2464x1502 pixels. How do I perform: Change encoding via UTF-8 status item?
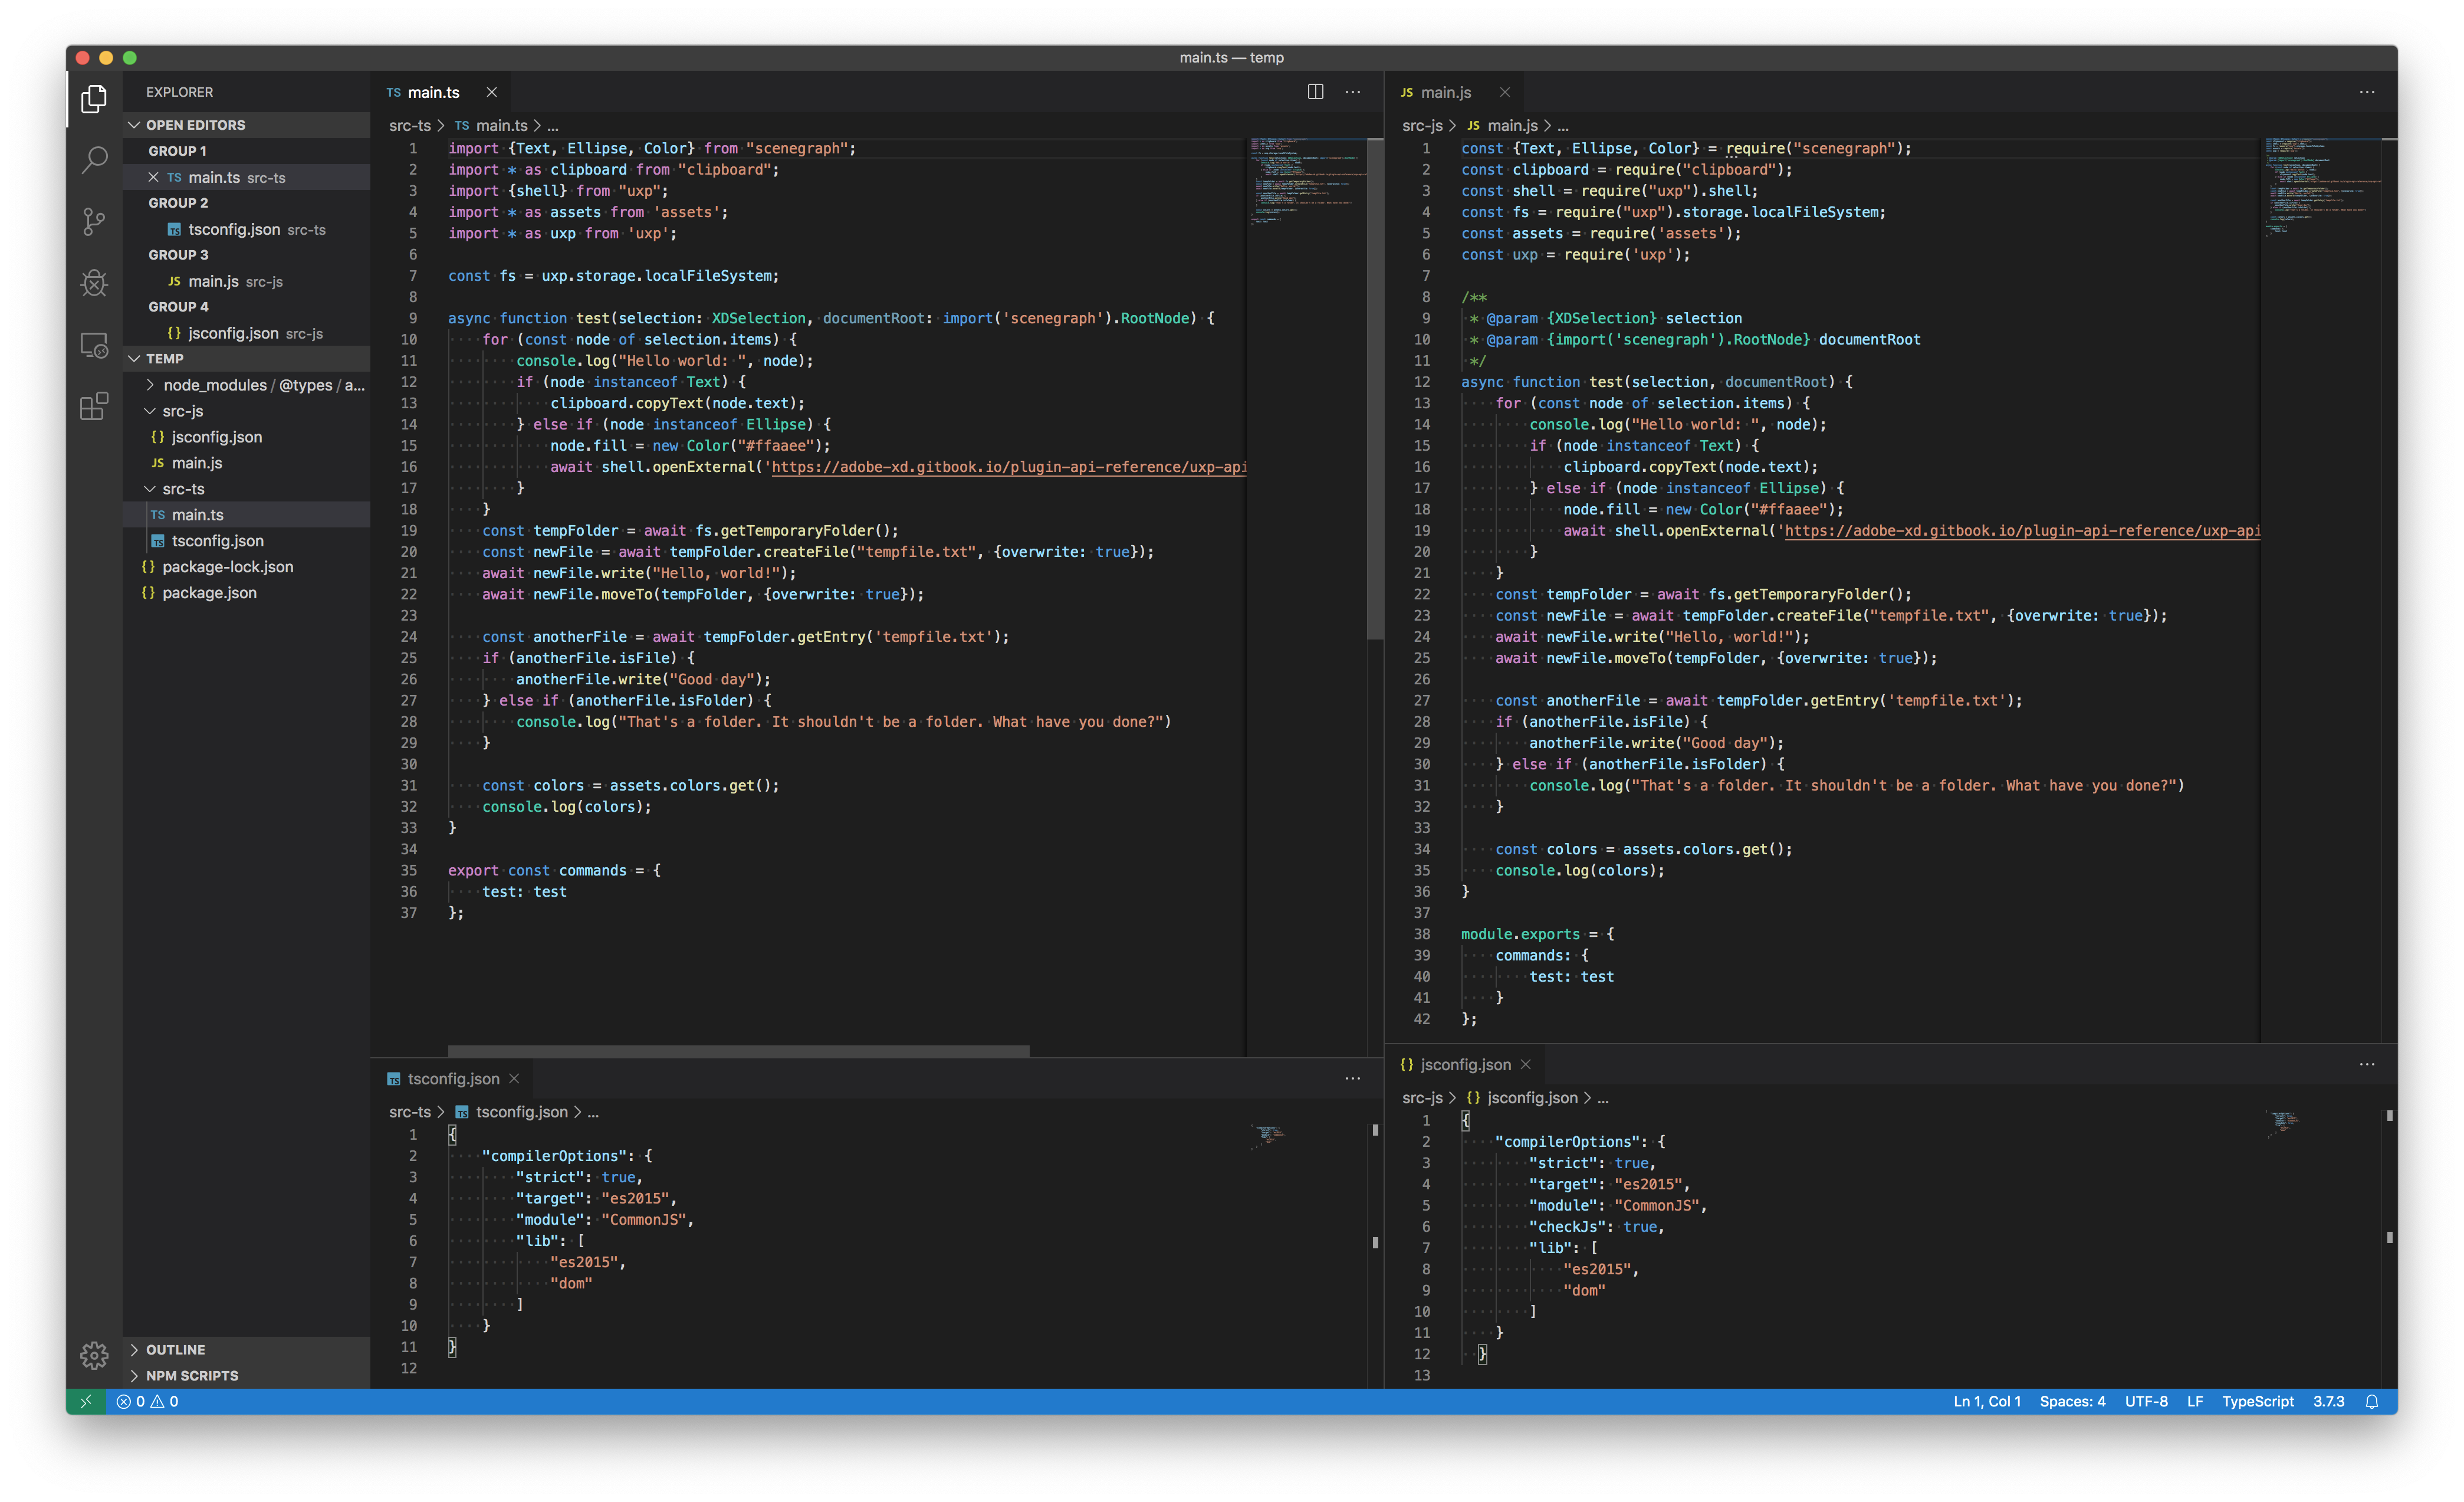(x=2146, y=1401)
